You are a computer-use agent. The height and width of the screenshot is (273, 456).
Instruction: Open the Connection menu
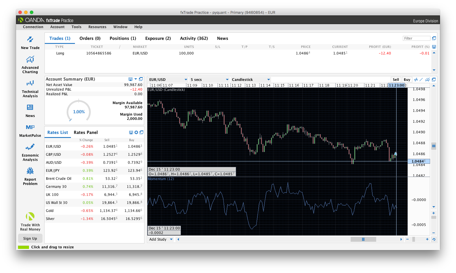(33, 27)
